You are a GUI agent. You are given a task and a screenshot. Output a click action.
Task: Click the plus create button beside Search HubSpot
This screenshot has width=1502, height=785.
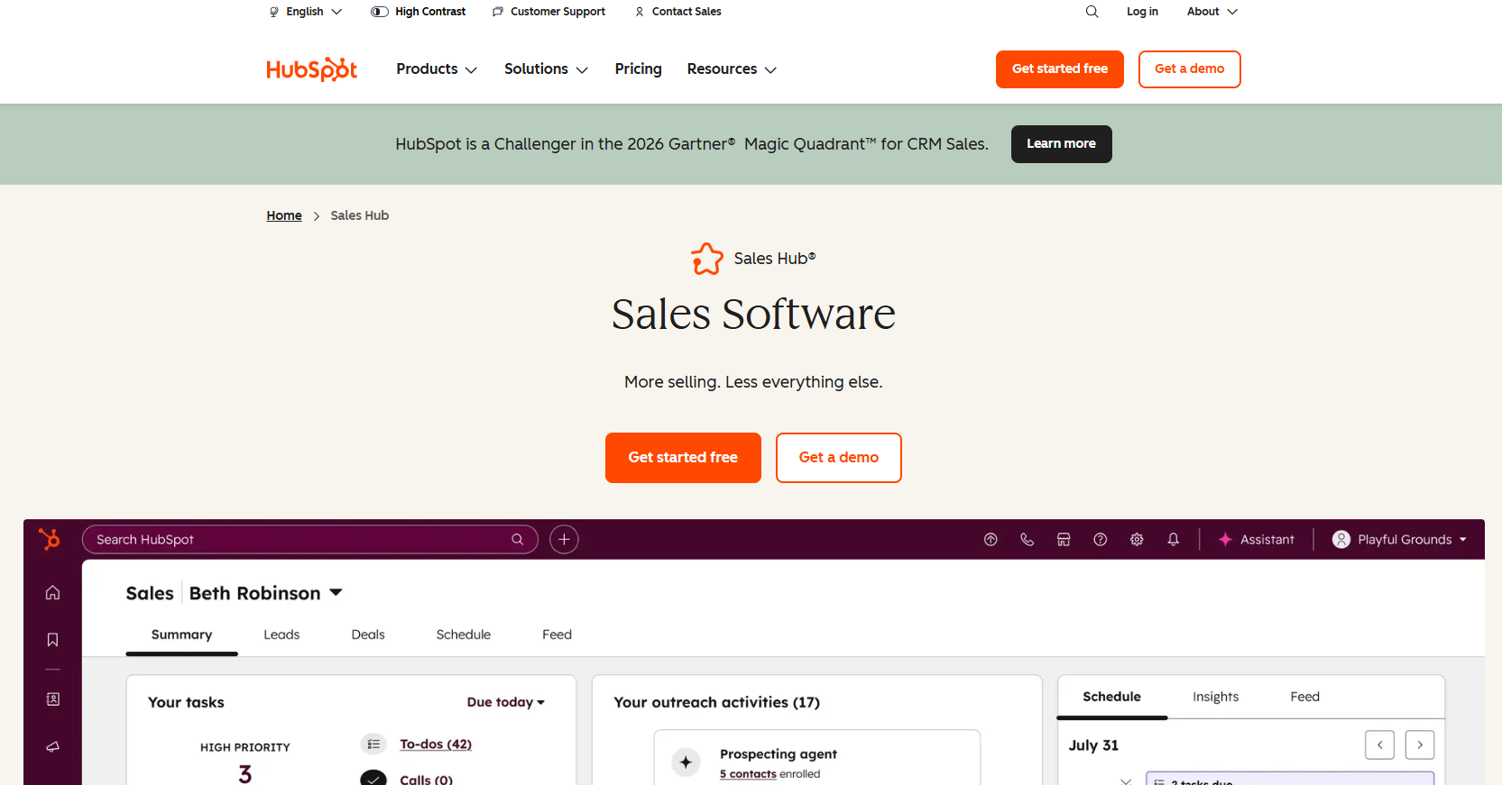(x=564, y=539)
